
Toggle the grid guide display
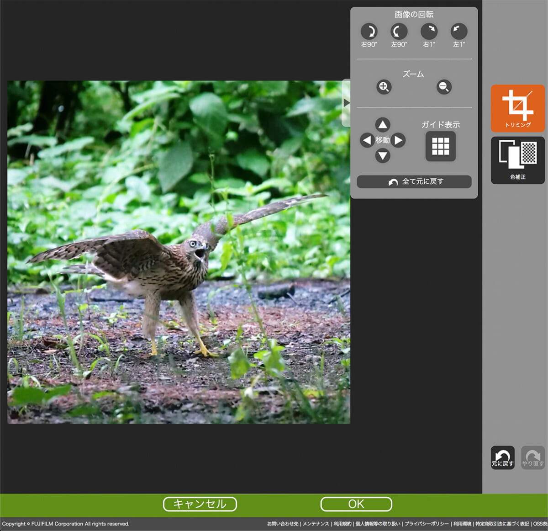(x=441, y=146)
